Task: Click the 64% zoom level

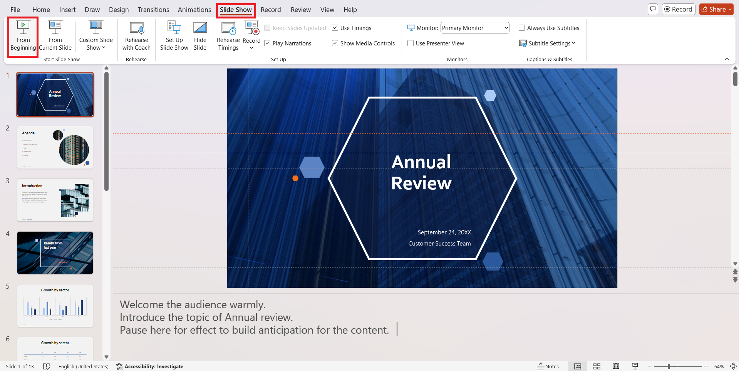Action: coord(719,366)
